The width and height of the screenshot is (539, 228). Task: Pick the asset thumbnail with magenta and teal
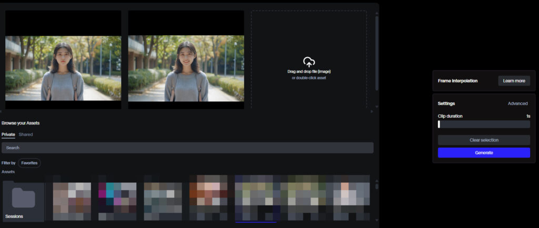[x=117, y=201]
